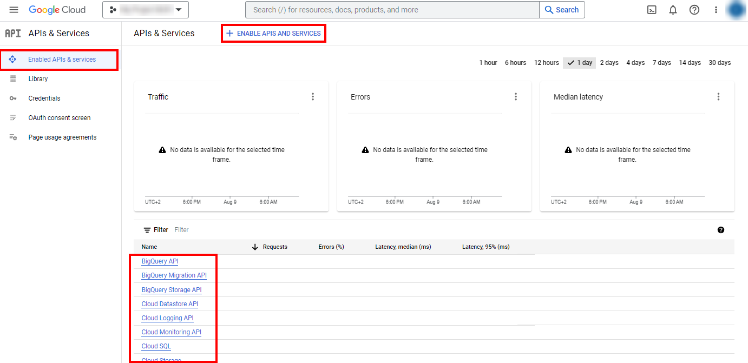Click Enable APIs and Services button

(273, 34)
